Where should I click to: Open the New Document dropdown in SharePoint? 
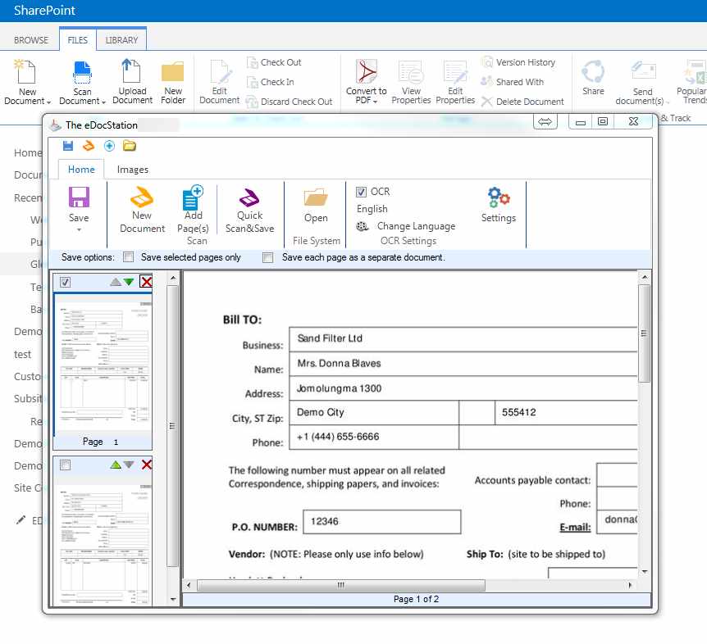coord(48,102)
